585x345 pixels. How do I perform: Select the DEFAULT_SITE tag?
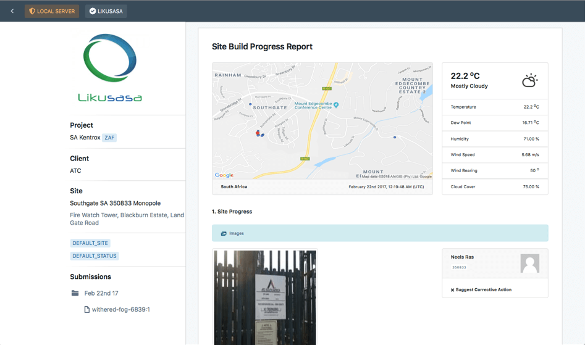[90, 243]
